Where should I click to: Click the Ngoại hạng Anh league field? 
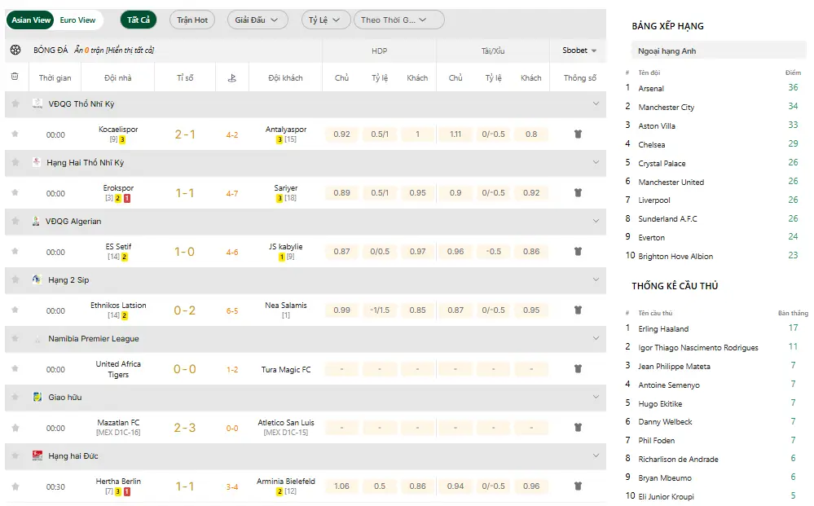[x=718, y=51]
